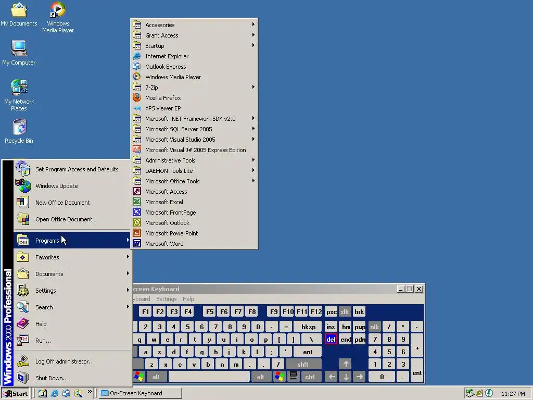This screenshot has width=533, height=400.
Task: Open the Favorites submenu
Action: [72, 257]
